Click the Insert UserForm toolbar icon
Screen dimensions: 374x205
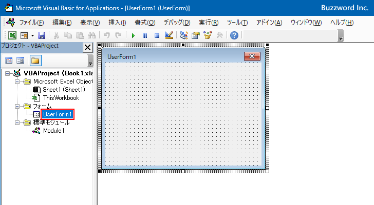pyautogui.click(x=24, y=35)
